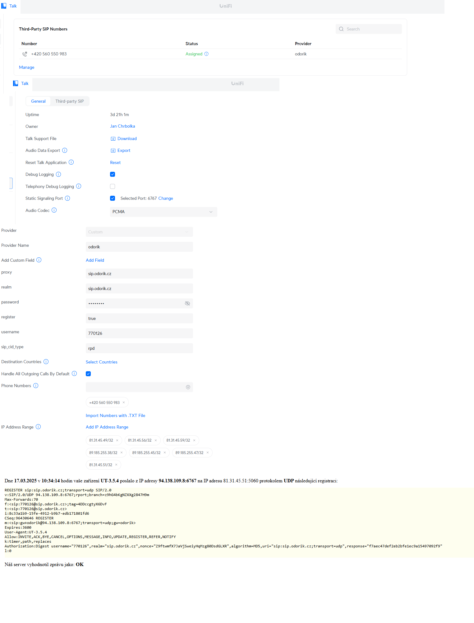Focus the Search field in SIP numbers
The width and height of the screenshot is (474, 623).
(x=369, y=29)
